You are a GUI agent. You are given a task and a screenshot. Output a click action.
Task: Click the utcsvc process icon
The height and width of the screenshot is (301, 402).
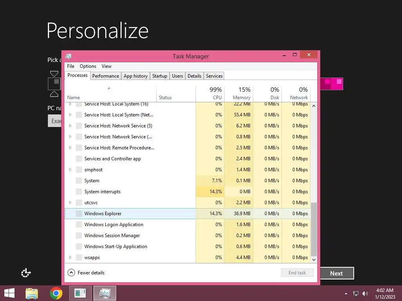[79, 203]
